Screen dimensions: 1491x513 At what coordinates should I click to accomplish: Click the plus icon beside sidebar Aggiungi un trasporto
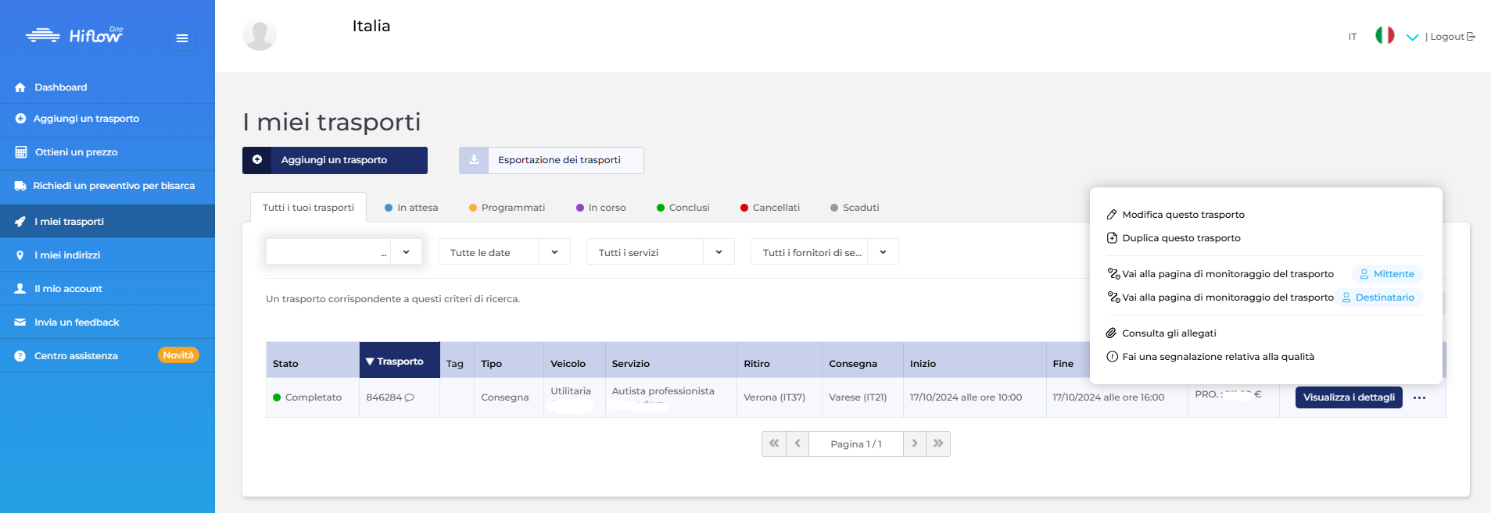click(20, 119)
